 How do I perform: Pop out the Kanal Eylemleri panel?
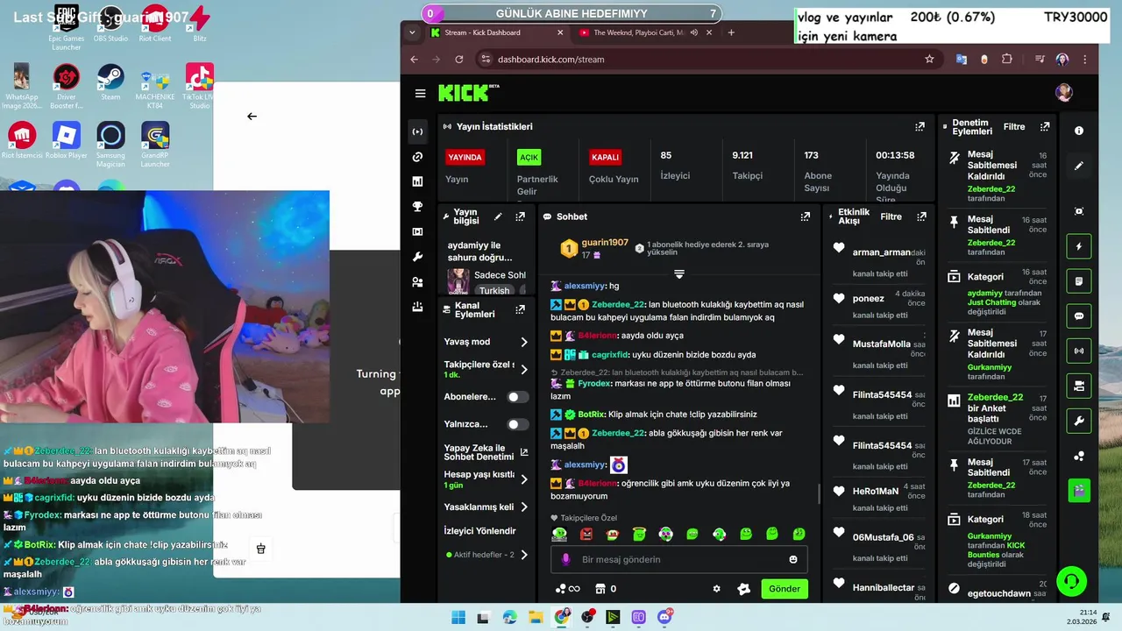(x=520, y=309)
